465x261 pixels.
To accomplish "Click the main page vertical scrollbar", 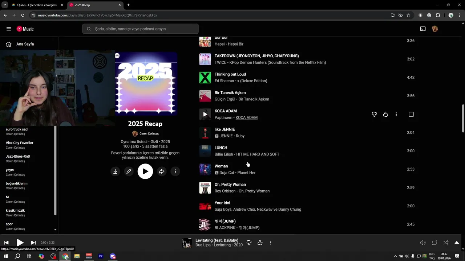I will tap(463, 119).
